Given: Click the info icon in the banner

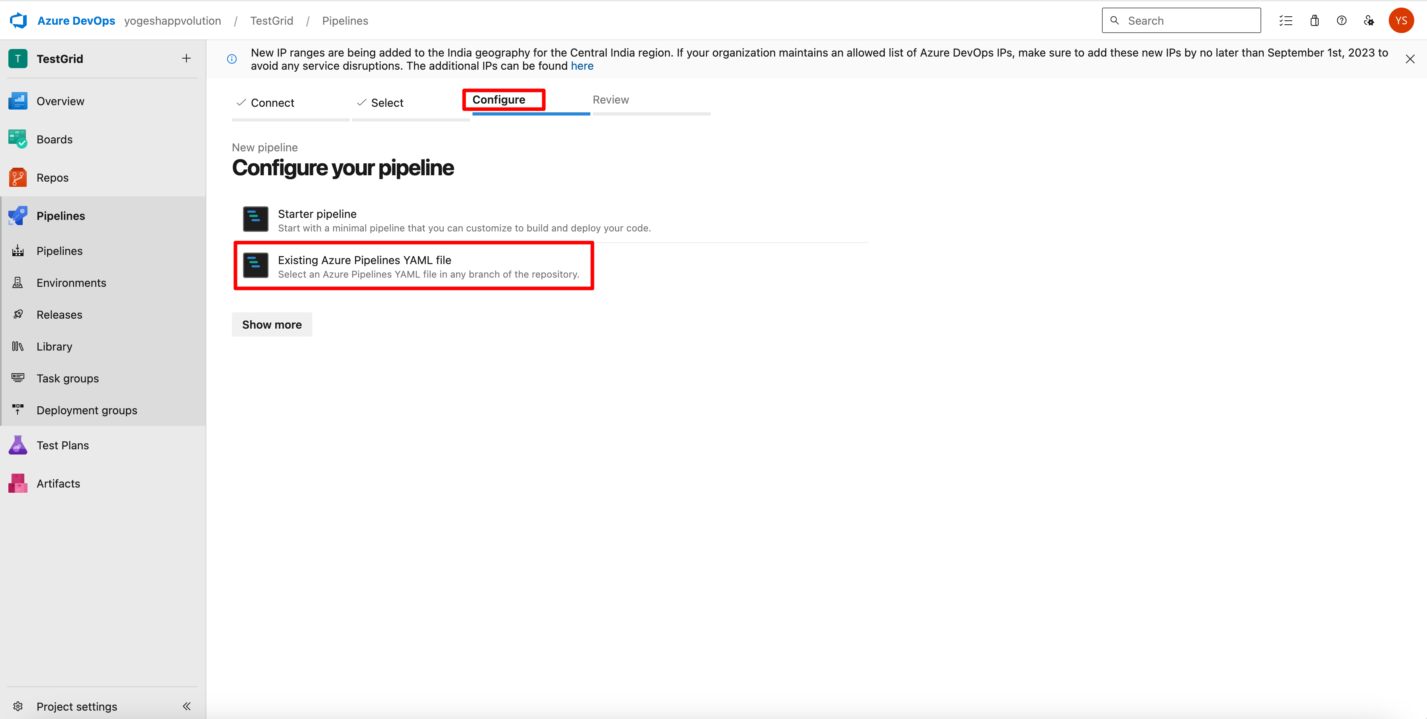Looking at the screenshot, I should point(232,59).
